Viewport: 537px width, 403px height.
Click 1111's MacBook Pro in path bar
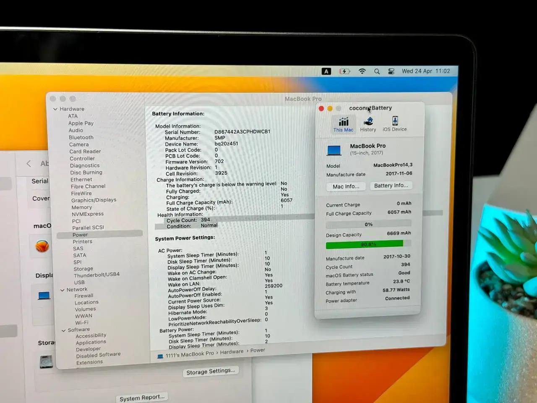(190, 354)
